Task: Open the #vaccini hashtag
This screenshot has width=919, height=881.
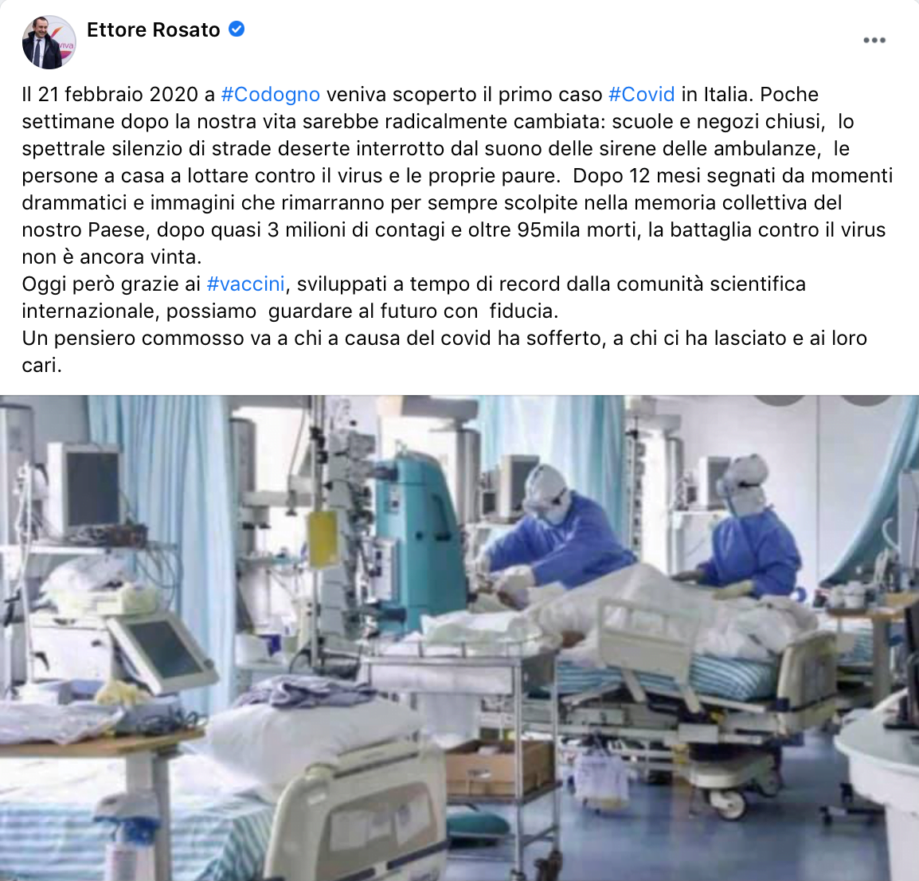Action: click(245, 284)
